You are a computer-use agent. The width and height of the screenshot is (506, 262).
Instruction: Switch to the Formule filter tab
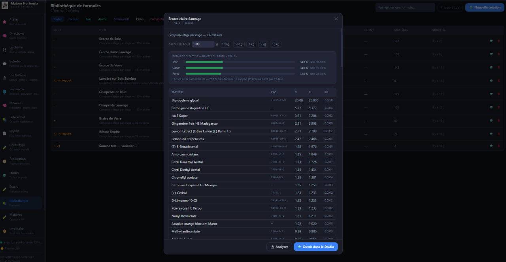(74, 19)
